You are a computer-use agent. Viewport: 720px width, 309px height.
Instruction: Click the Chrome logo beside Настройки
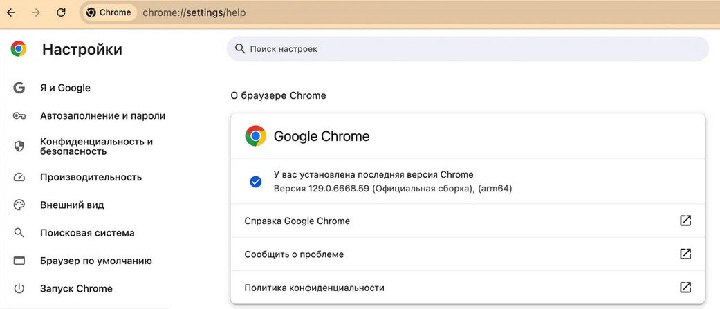coord(19,48)
